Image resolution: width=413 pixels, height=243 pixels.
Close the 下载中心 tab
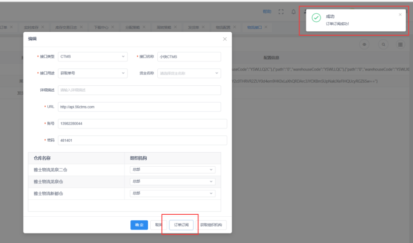click(112, 27)
